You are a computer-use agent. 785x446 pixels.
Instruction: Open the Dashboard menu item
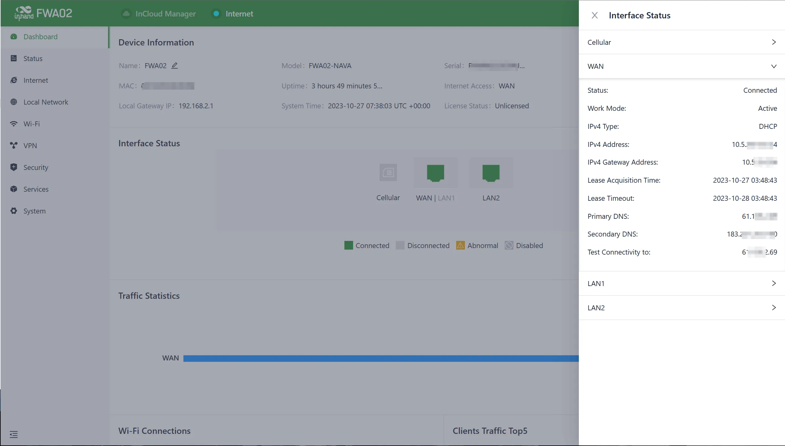[54, 37]
